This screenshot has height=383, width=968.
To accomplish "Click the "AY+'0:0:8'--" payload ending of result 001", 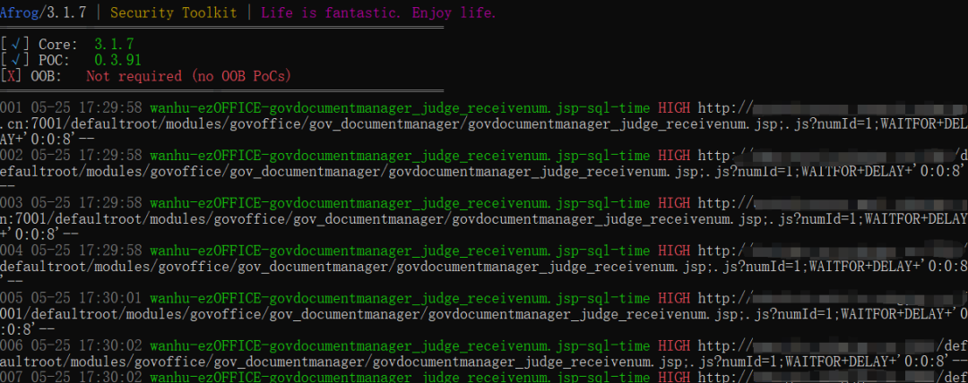I will point(47,140).
